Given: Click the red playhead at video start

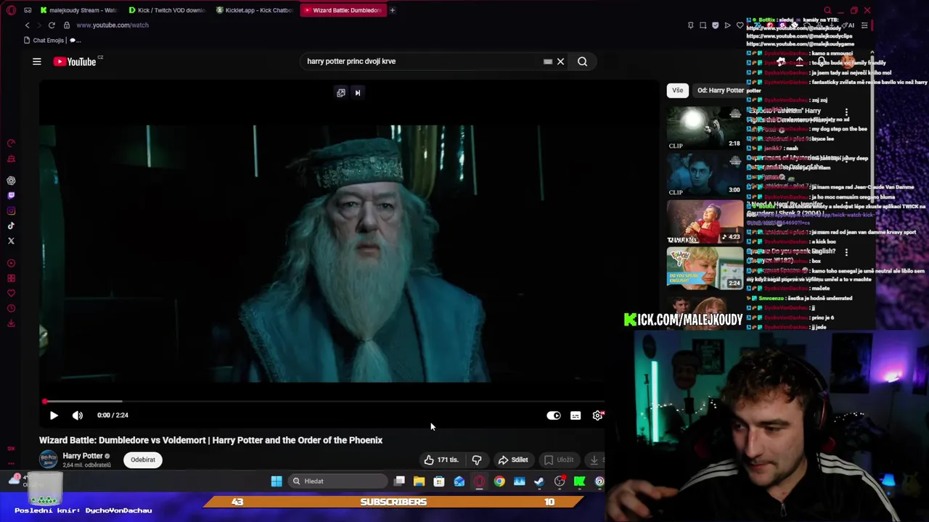Looking at the screenshot, I should point(44,401).
